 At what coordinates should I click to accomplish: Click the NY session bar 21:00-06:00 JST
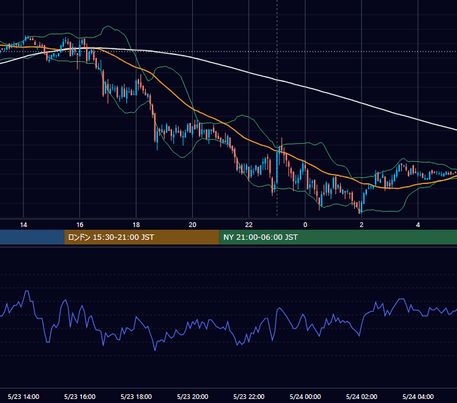[x=338, y=237]
